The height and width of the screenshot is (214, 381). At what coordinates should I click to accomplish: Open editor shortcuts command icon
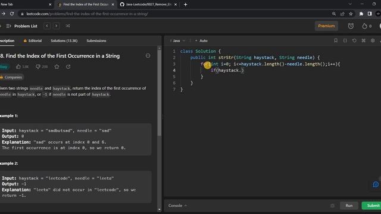(364, 40)
